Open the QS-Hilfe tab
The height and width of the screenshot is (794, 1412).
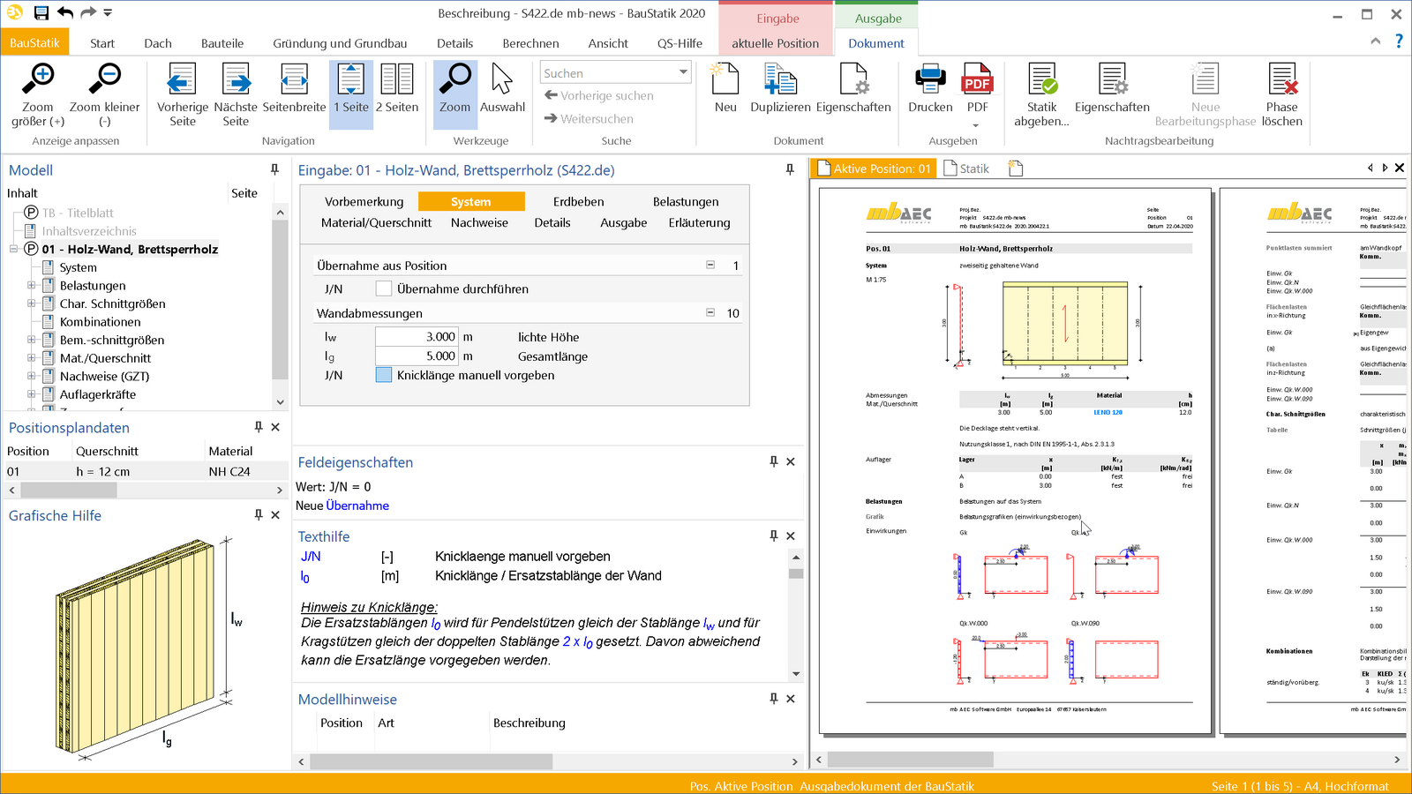pos(680,43)
